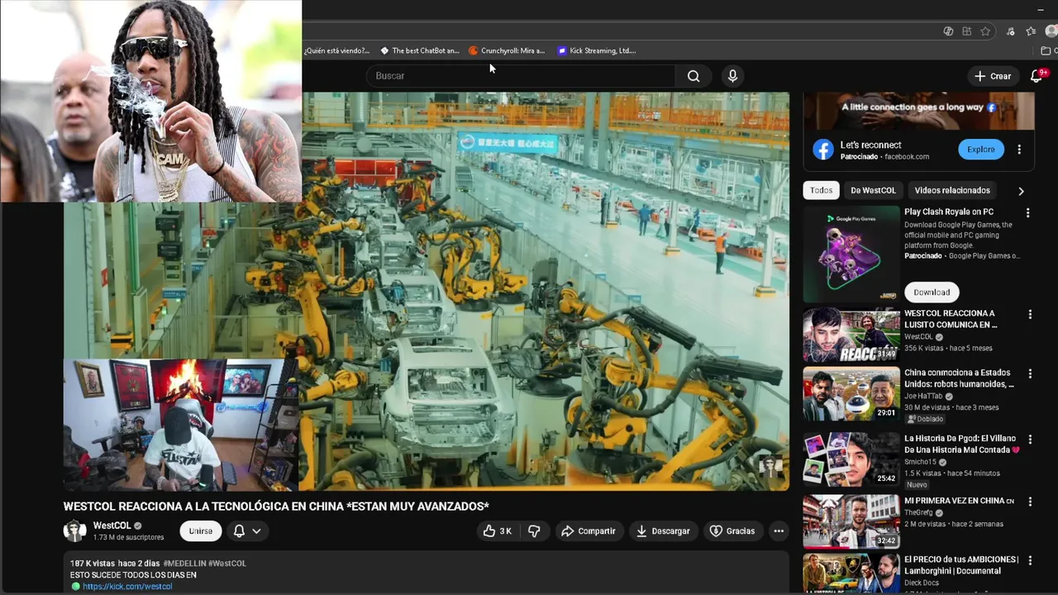The image size is (1058, 595).
Task: Click the Unirse join button
Action: pyautogui.click(x=201, y=531)
